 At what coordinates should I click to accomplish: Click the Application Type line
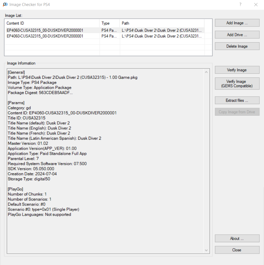click(47, 153)
